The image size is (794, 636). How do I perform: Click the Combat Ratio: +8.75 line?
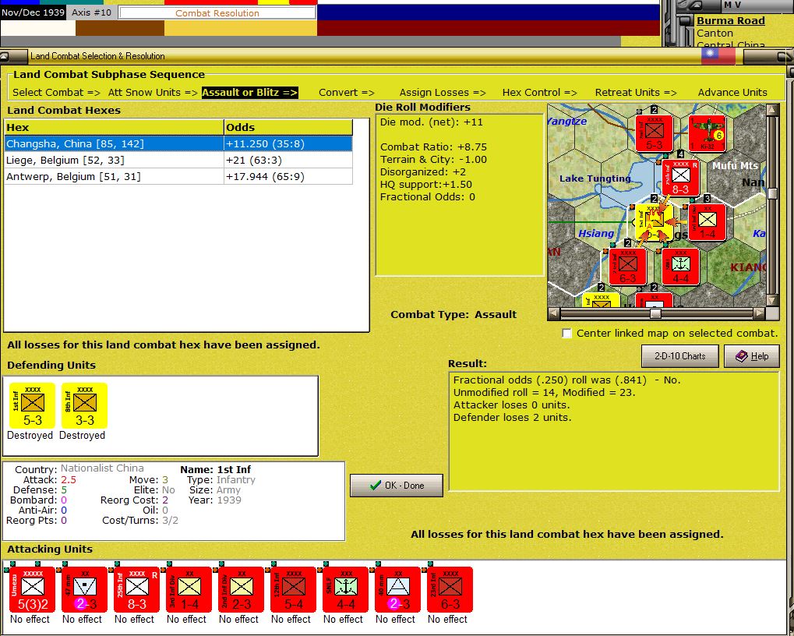433,147
